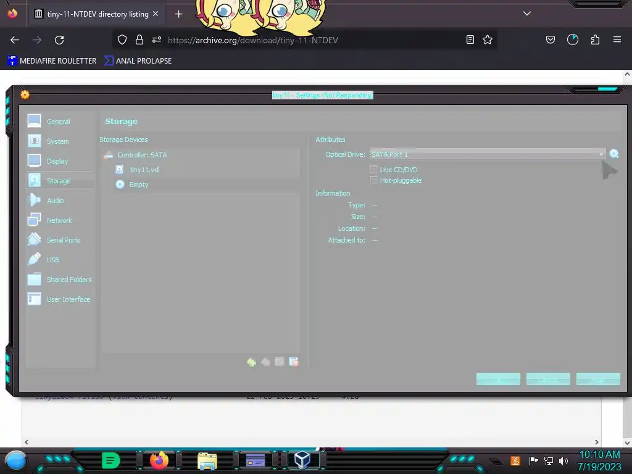
Task: Open the USB settings category
Action: coord(60,260)
